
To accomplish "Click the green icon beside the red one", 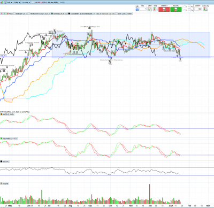I will pos(5,13).
